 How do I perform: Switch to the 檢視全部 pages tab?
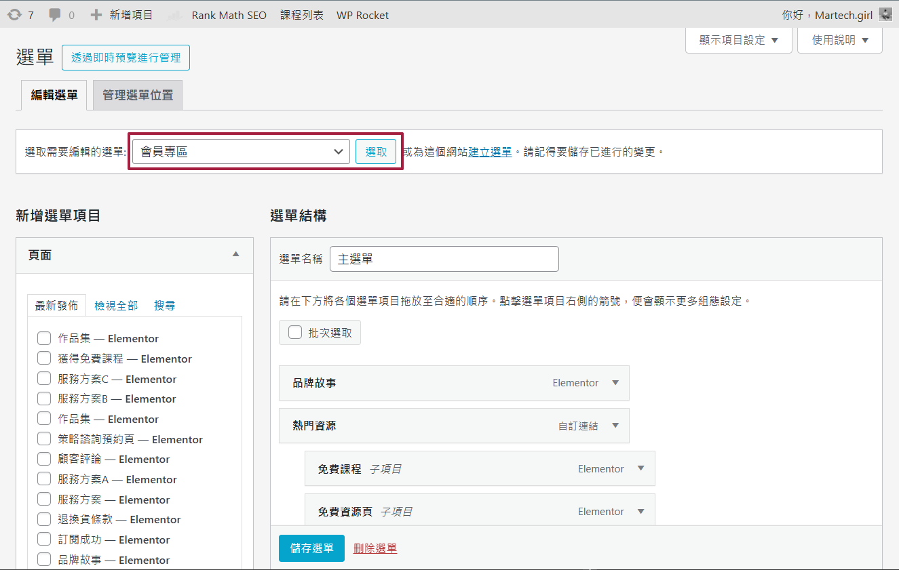tap(116, 306)
